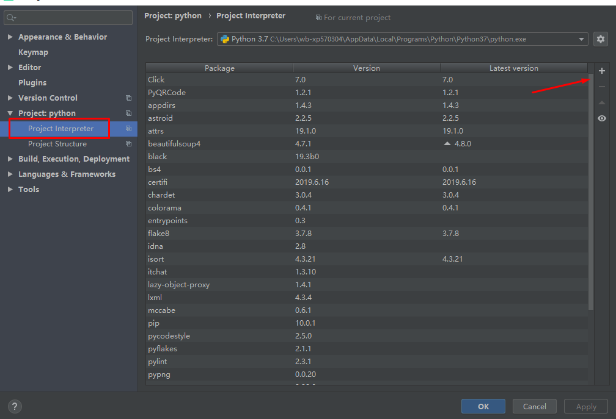Image resolution: width=616 pixels, height=419 pixels.
Task: Expand Languages & Frameworks section
Action: point(10,174)
